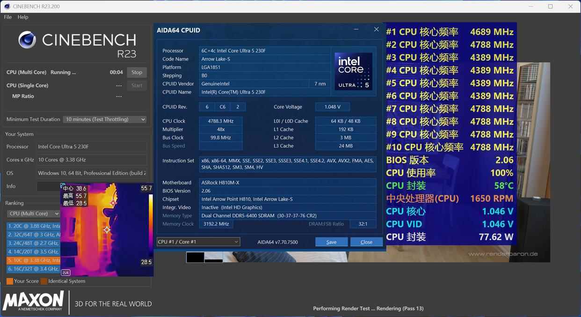Click the CPU fan speed 1650 RPM

pos(492,199)
